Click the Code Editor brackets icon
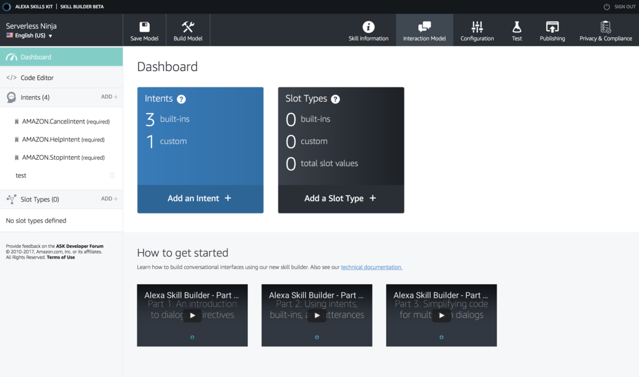Screen dimensions: 639x377 click(11, 77)
